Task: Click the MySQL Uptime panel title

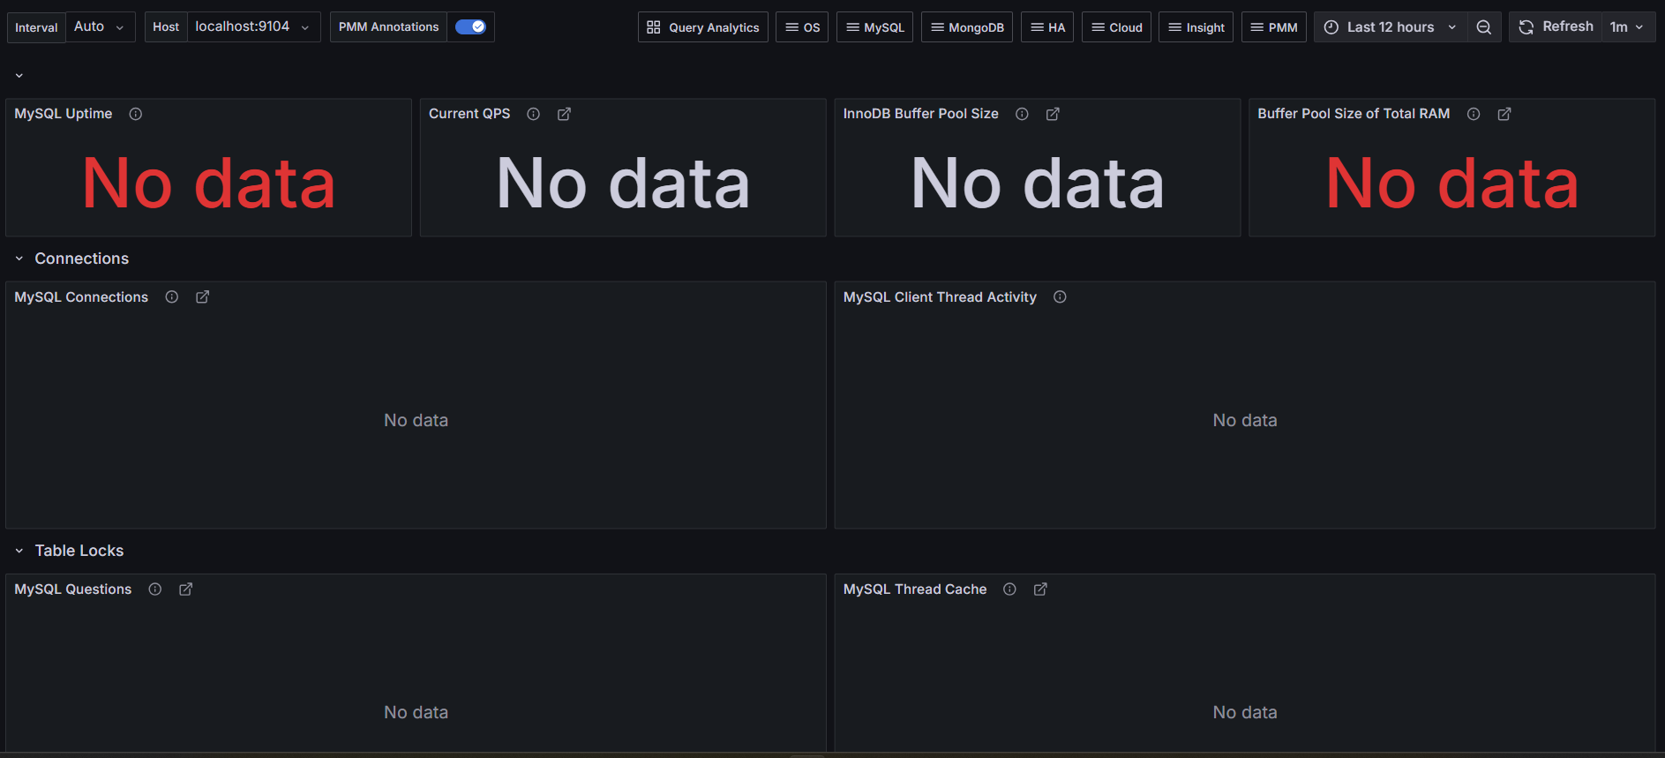Action: tap(64, 114)
